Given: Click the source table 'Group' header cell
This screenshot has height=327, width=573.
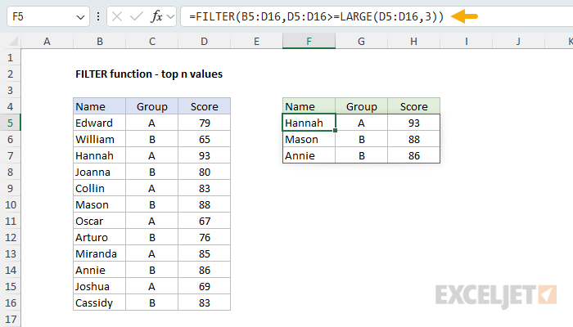Looking at the screenshot, I should [152, 106].
